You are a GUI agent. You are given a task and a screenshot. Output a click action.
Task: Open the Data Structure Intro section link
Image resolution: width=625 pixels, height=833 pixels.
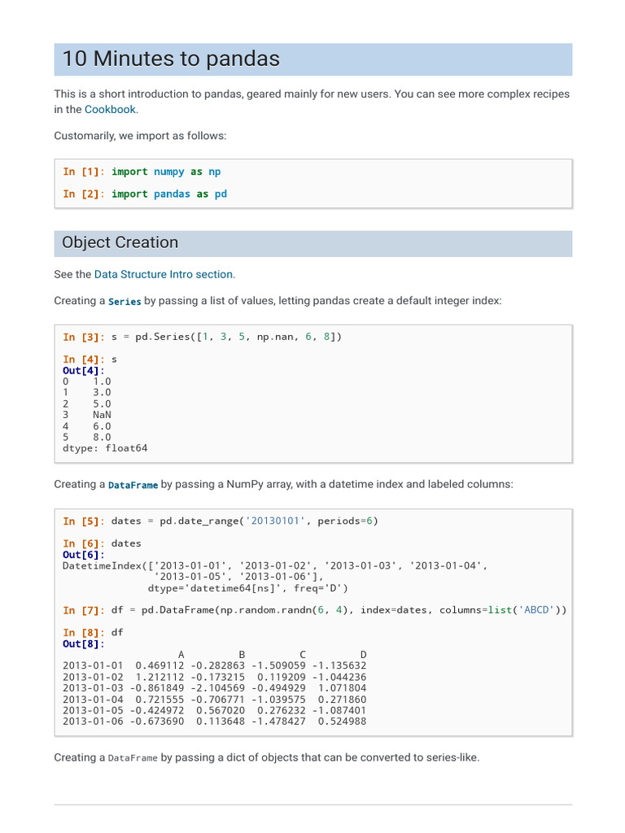point(164,274)
